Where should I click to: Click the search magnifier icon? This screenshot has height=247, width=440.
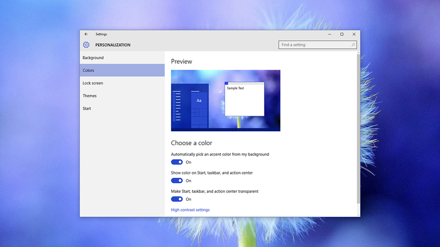[x=353, y=45]
